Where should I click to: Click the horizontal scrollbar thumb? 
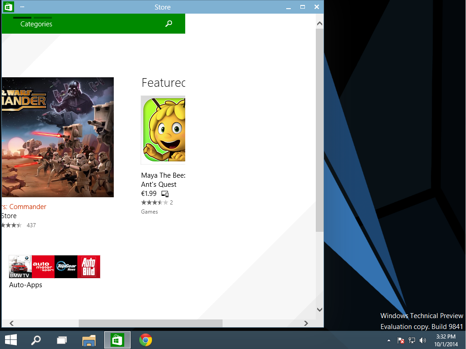click(x=151, y=323)
